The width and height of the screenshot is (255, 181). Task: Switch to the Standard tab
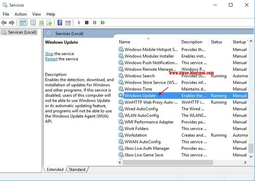77,170
